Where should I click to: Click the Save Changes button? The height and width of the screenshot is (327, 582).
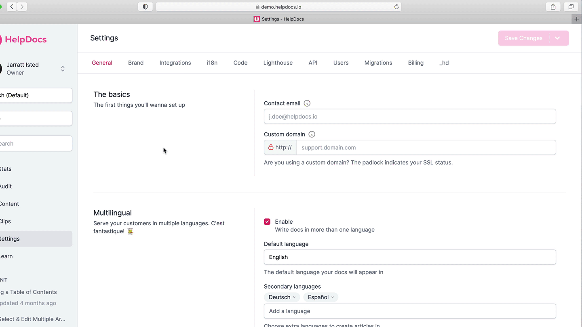tap(524, 38)
